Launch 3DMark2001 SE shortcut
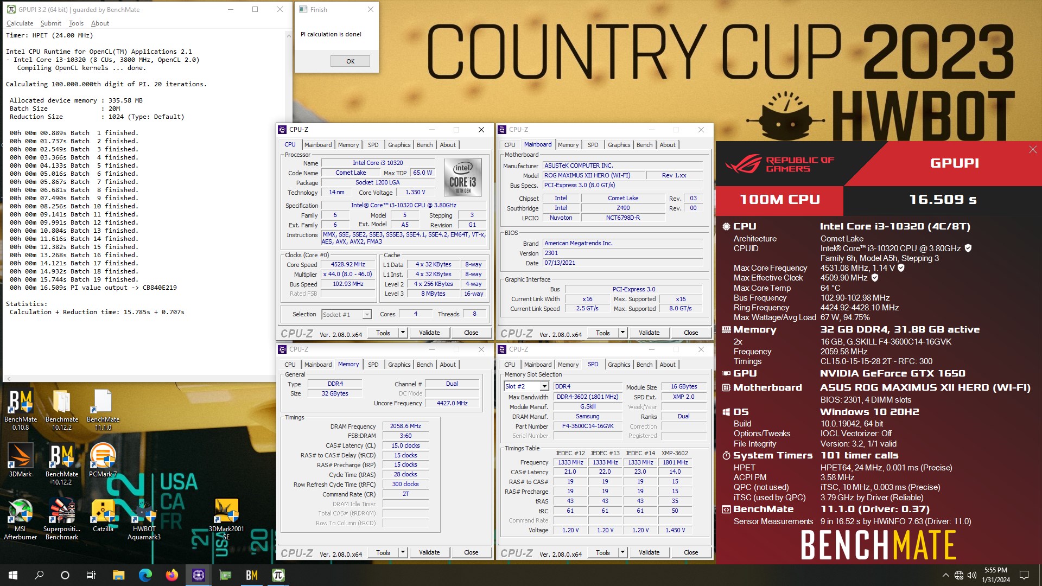Viewport: 1042px width, 586px height. point(226,519)
